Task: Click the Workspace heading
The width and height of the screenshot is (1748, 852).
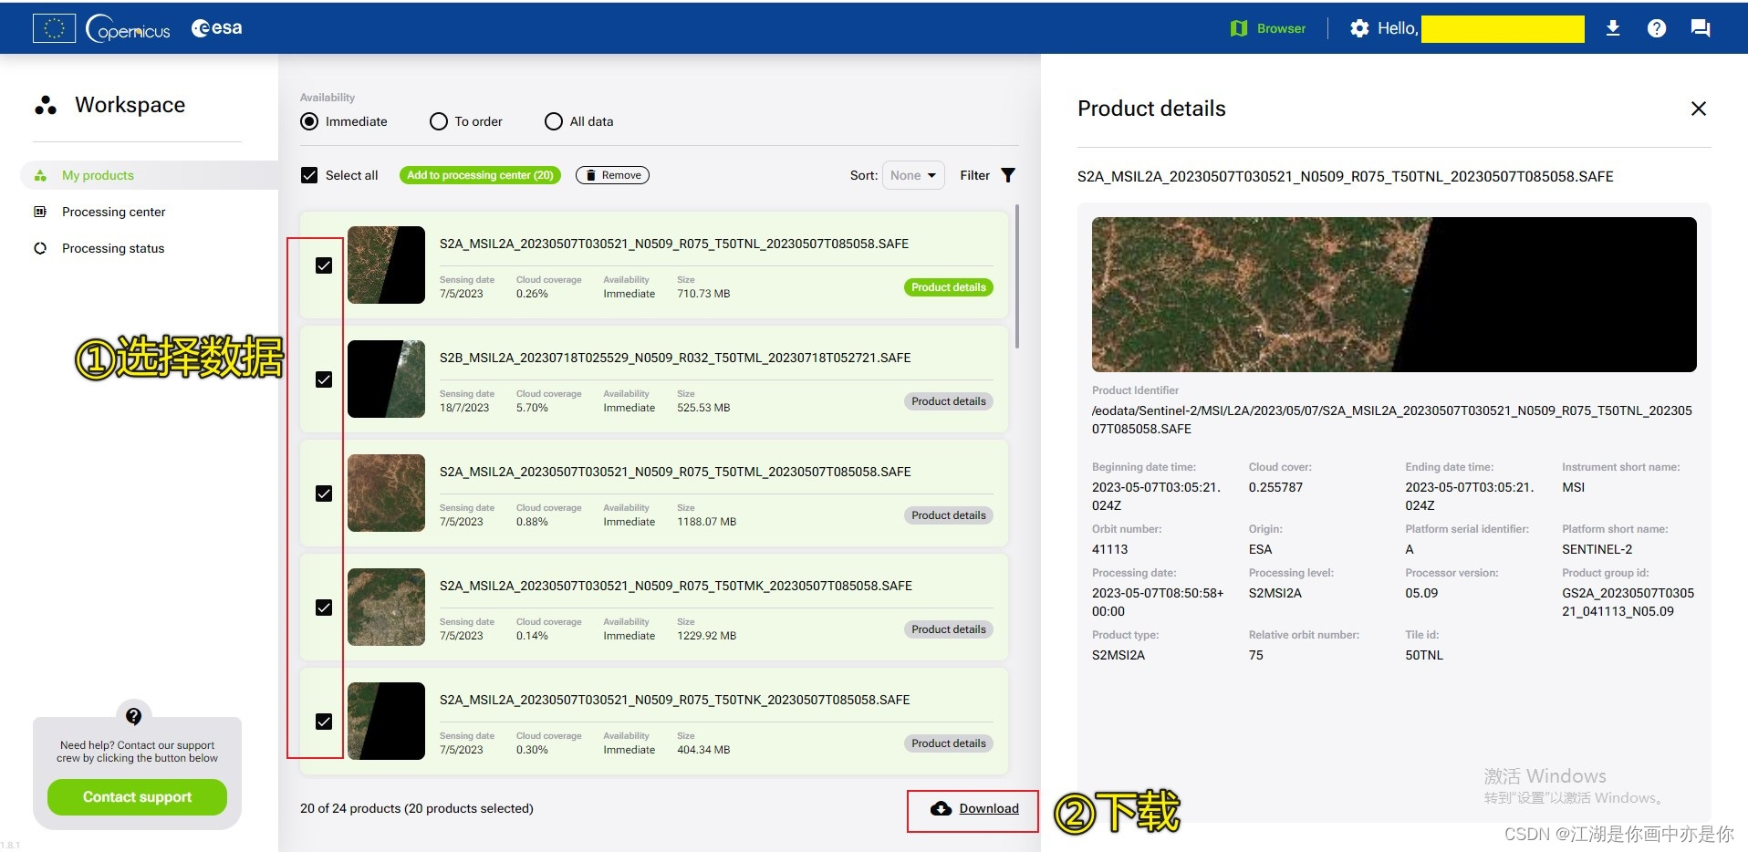Action: pyautogui.click(x=130, y=105)
